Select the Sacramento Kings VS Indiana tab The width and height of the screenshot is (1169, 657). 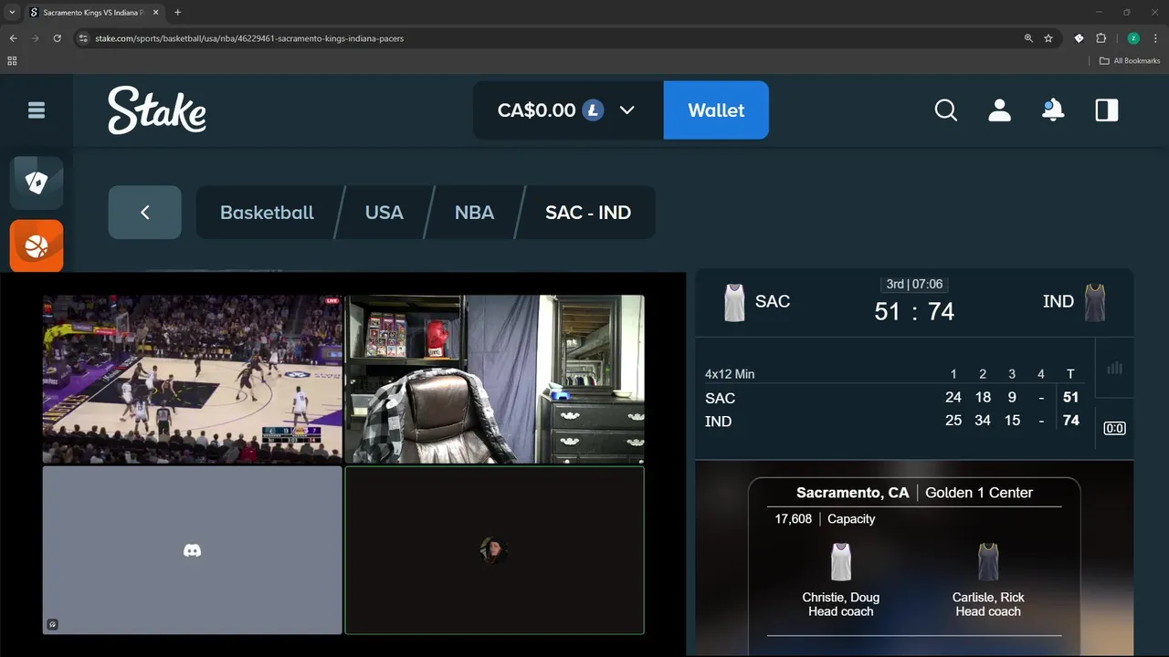pyautogui.click(x=94, y=13)
